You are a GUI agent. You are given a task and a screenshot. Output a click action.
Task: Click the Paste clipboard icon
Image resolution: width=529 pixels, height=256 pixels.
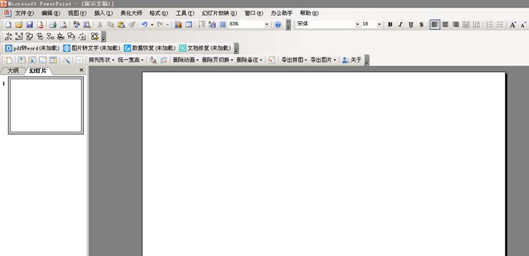point(121,24)
